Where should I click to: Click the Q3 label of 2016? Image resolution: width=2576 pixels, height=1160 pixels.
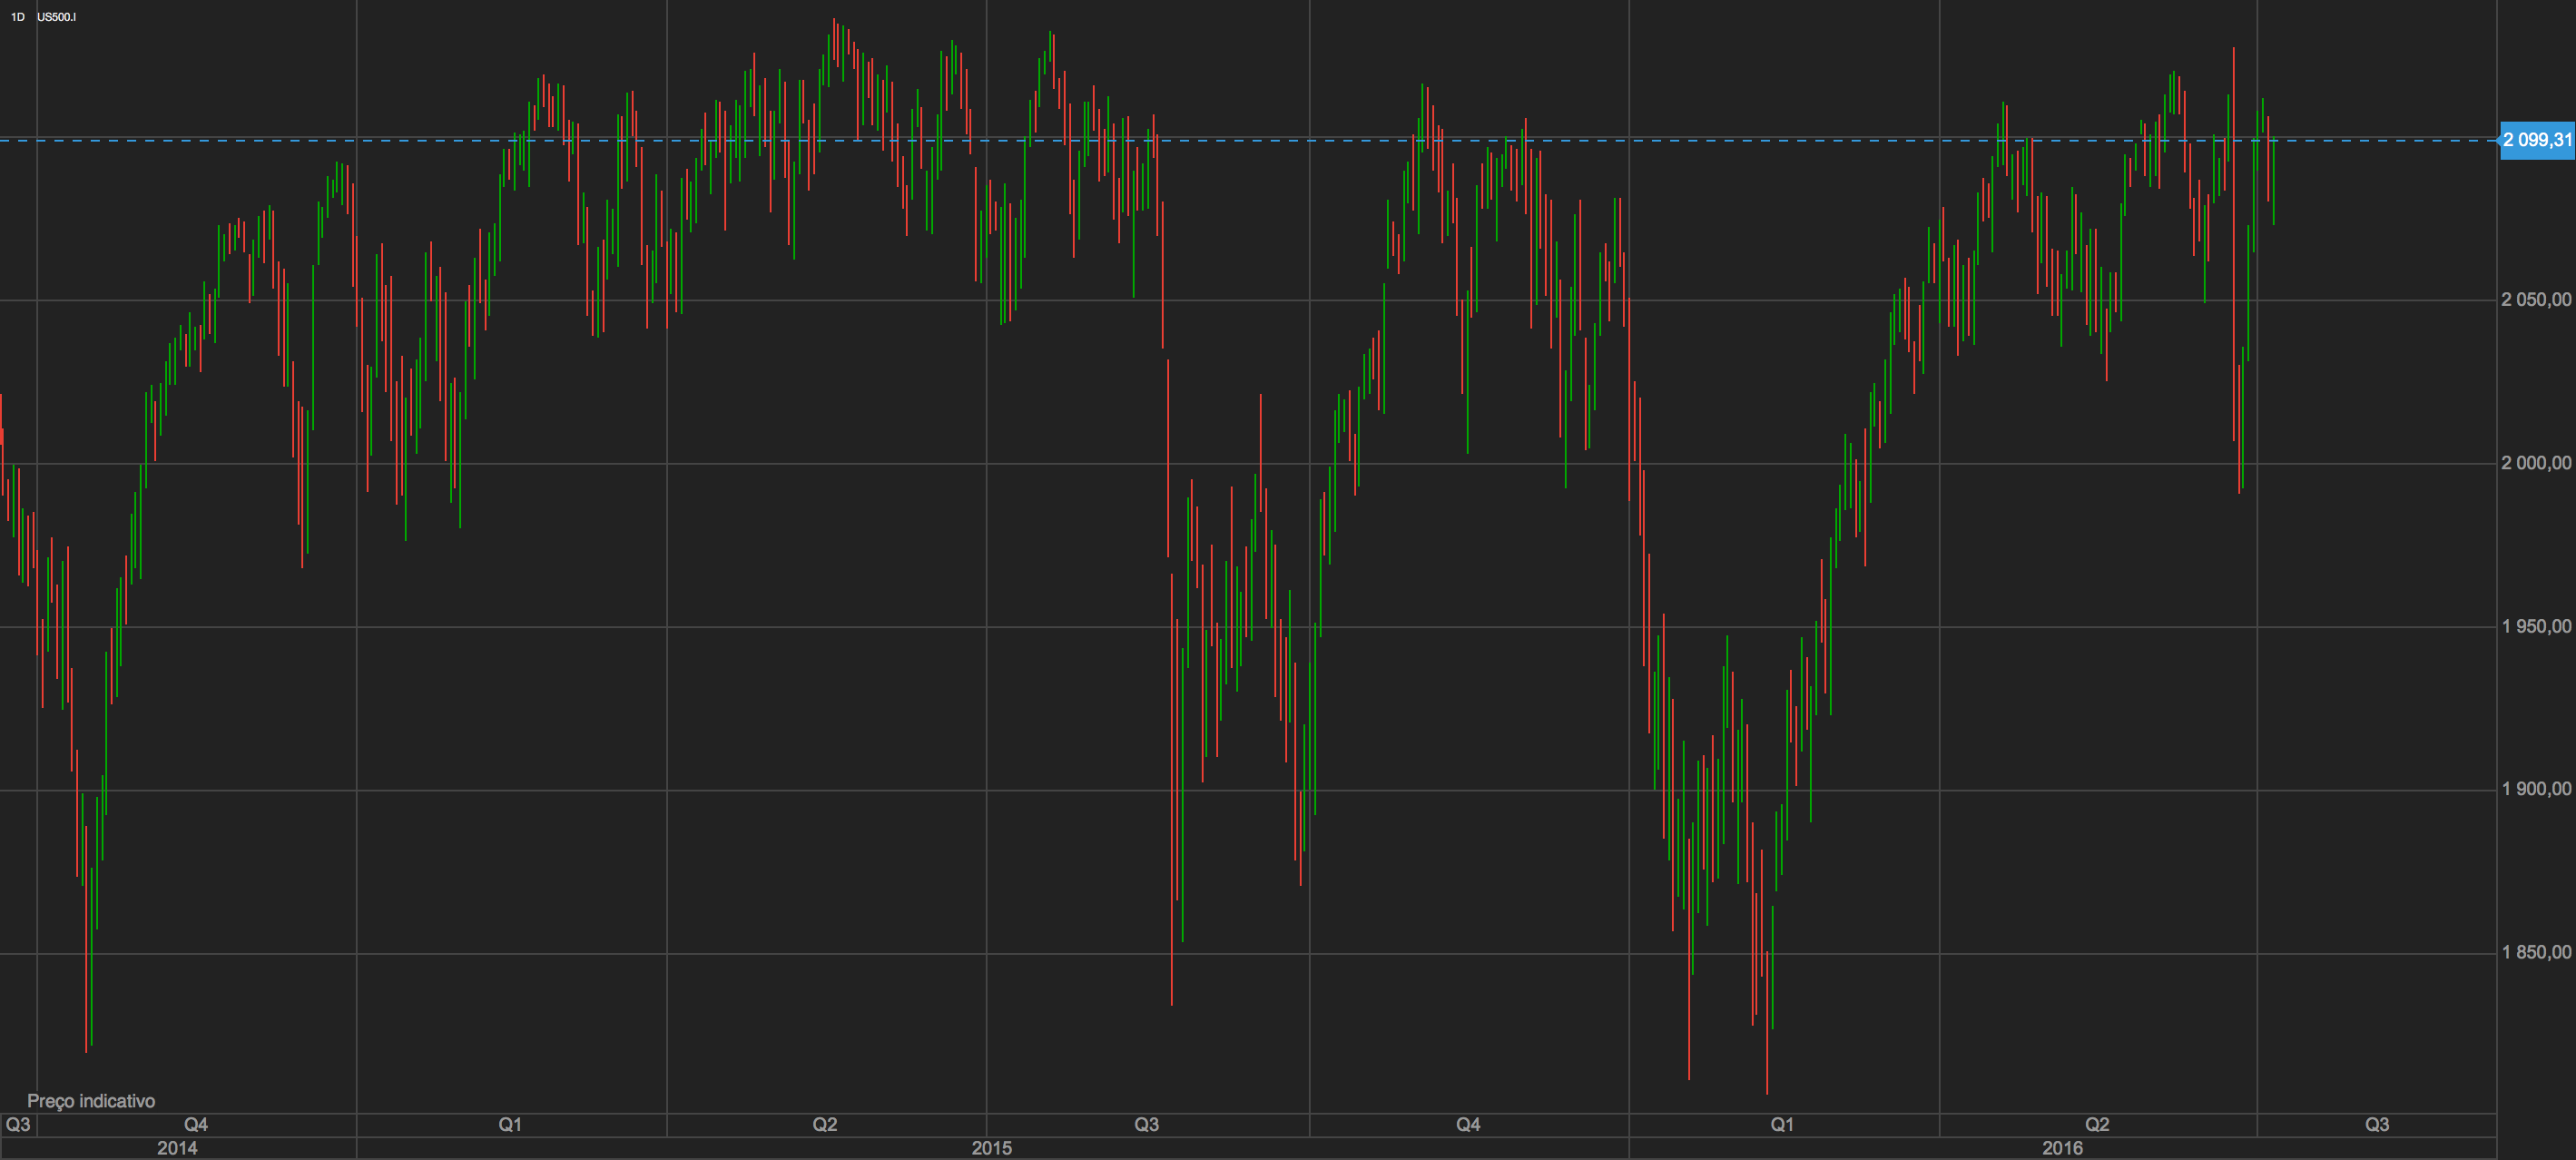[x=2377, y=1125]
